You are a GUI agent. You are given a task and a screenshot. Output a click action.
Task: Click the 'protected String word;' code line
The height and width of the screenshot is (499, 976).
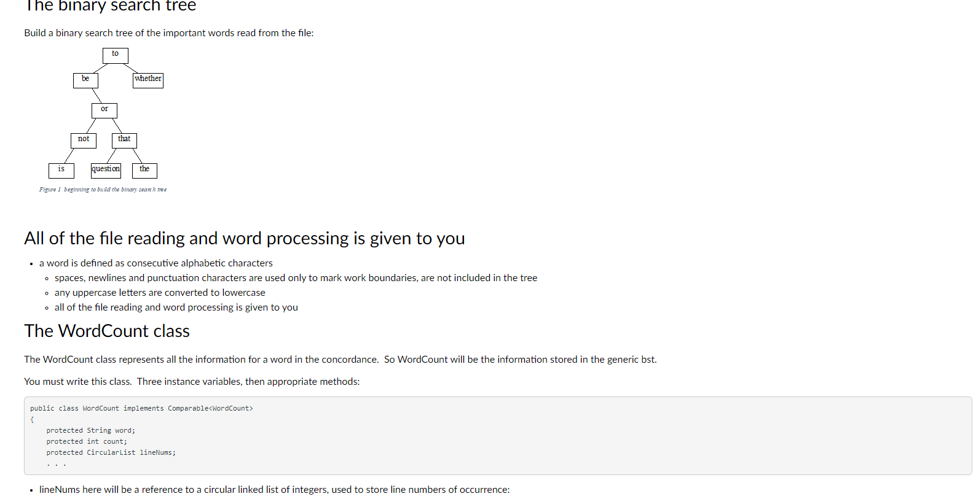coord(91,430)
